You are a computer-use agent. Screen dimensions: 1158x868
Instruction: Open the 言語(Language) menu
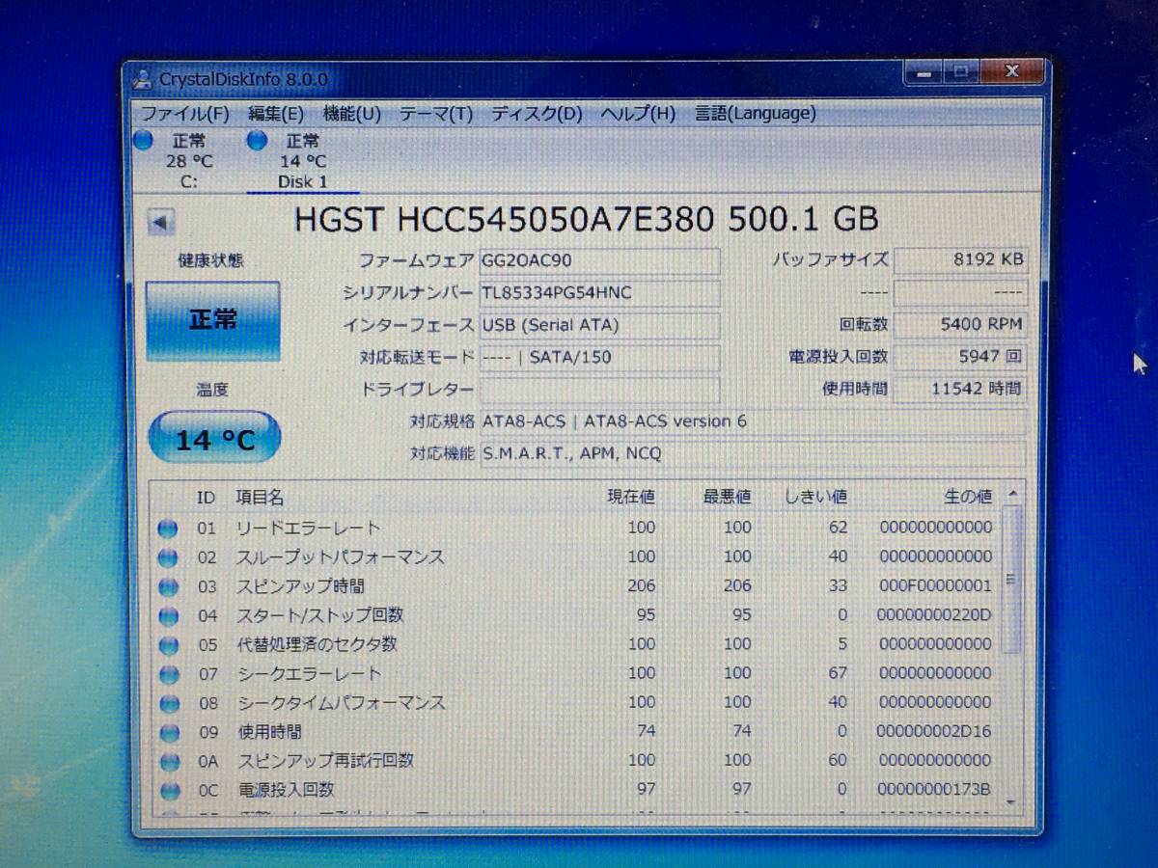756,113
